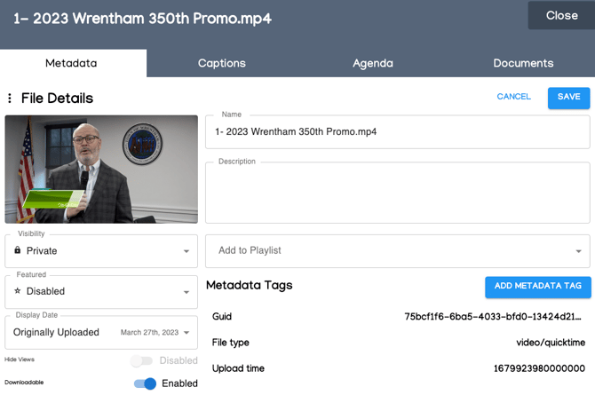Focus the Description text area
Viewport: 595px width, 403px height.
point(397,194)
